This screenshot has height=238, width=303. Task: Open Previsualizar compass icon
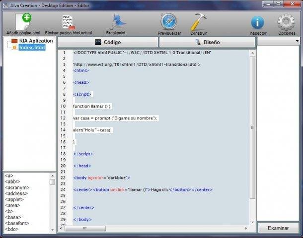point(169,22)
